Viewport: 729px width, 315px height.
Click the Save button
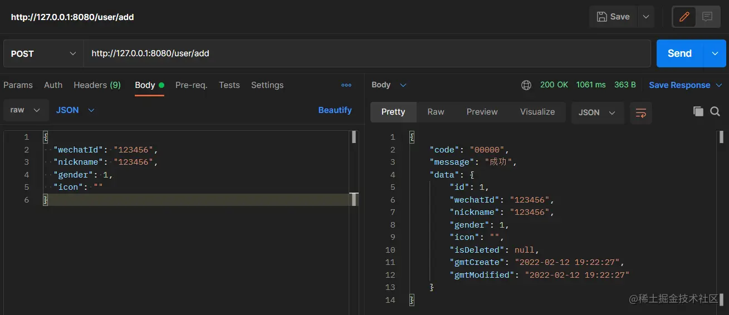613,17
